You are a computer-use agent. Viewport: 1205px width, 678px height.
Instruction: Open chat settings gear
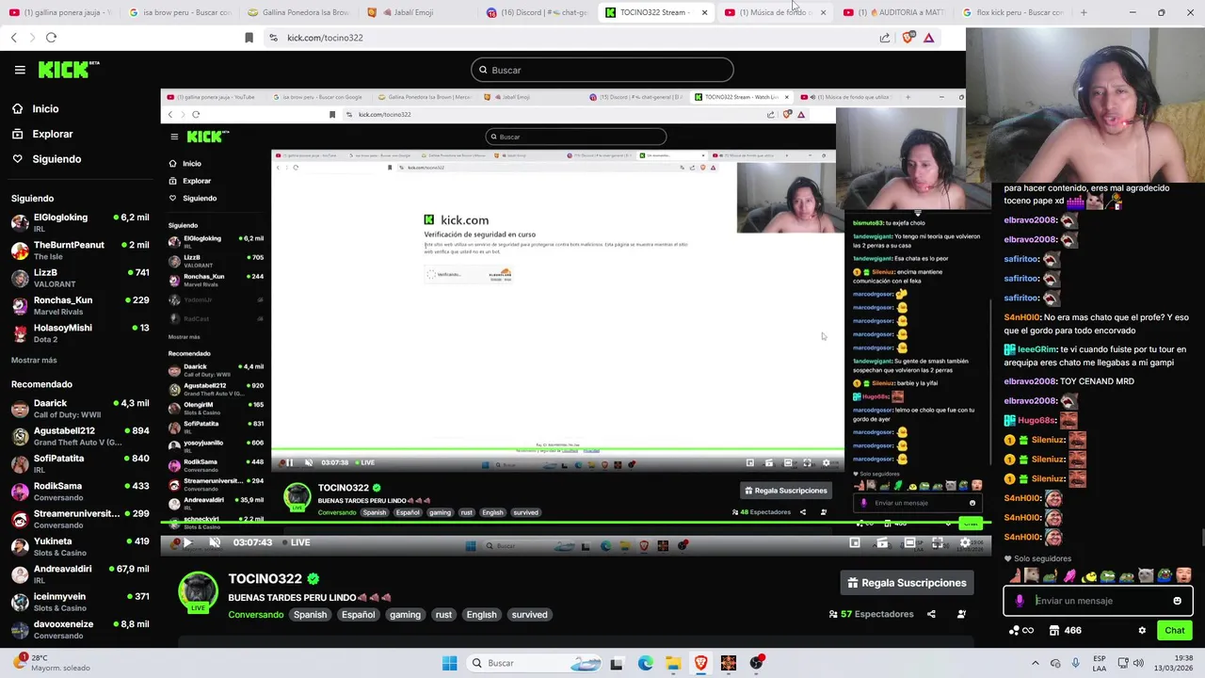[x=1142, y=631]
